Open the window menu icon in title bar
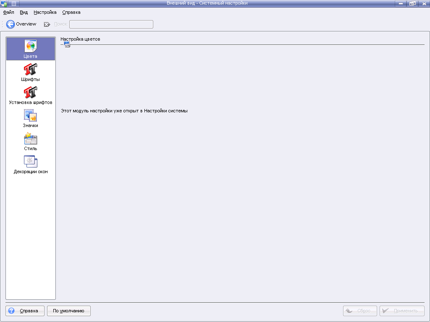This screenshot has width=430, height=322. [x=4, y=3]
